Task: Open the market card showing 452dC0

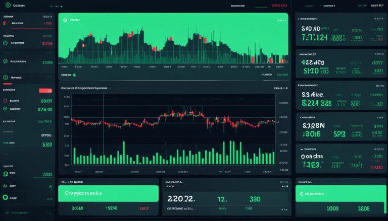Action: click(341, 63)
